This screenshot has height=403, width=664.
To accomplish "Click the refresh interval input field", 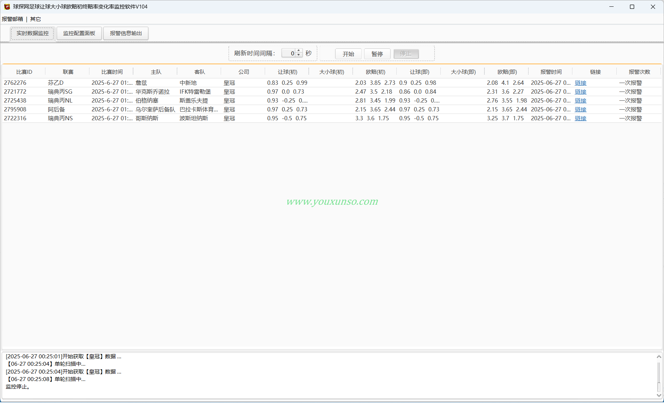I will pyautogui.click(x=289, y=53).
